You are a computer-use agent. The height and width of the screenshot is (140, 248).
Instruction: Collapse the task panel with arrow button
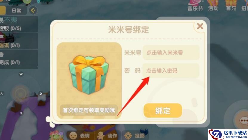coord(33,10)
